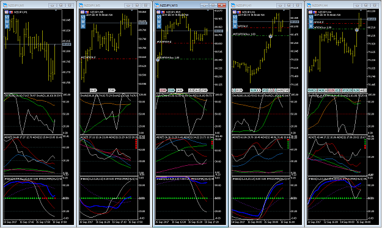Image resolution: width=382 pixels, height=228 pixels.
Task: Click the V2 button on the M1 chart
Action: pos(7,17)
